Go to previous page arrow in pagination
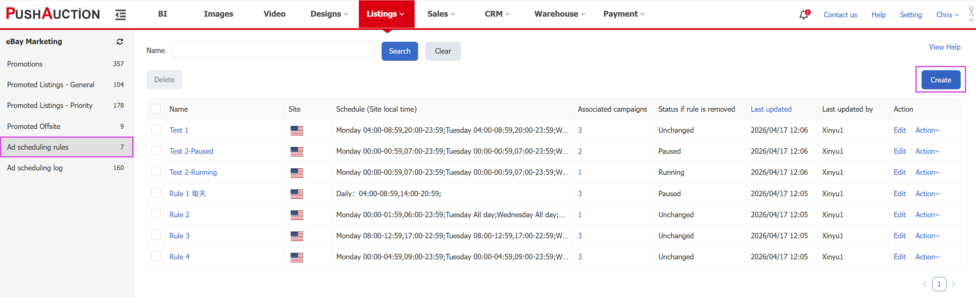 pyautogui.click(x=925, y=284)
